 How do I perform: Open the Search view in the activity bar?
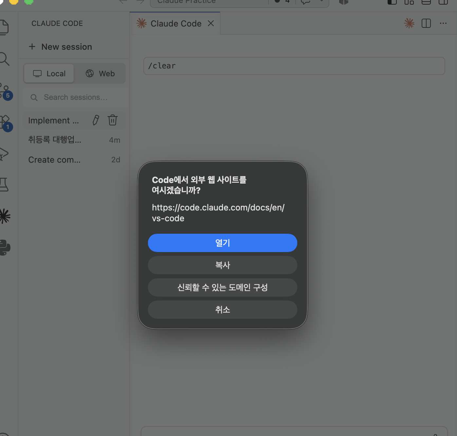(4, 59)
